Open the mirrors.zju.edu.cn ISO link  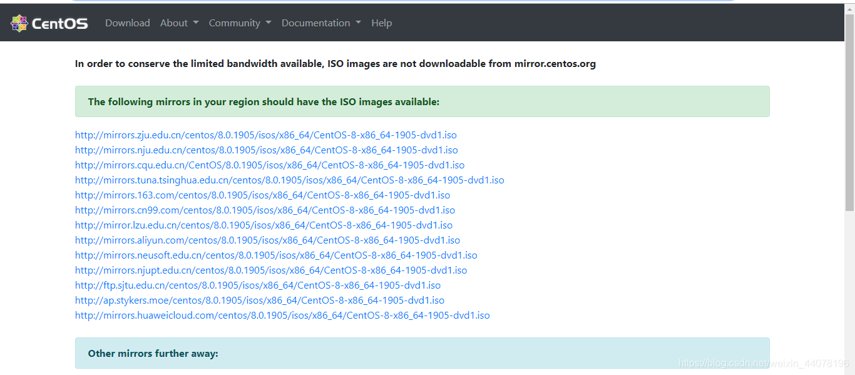click(266, 135)
